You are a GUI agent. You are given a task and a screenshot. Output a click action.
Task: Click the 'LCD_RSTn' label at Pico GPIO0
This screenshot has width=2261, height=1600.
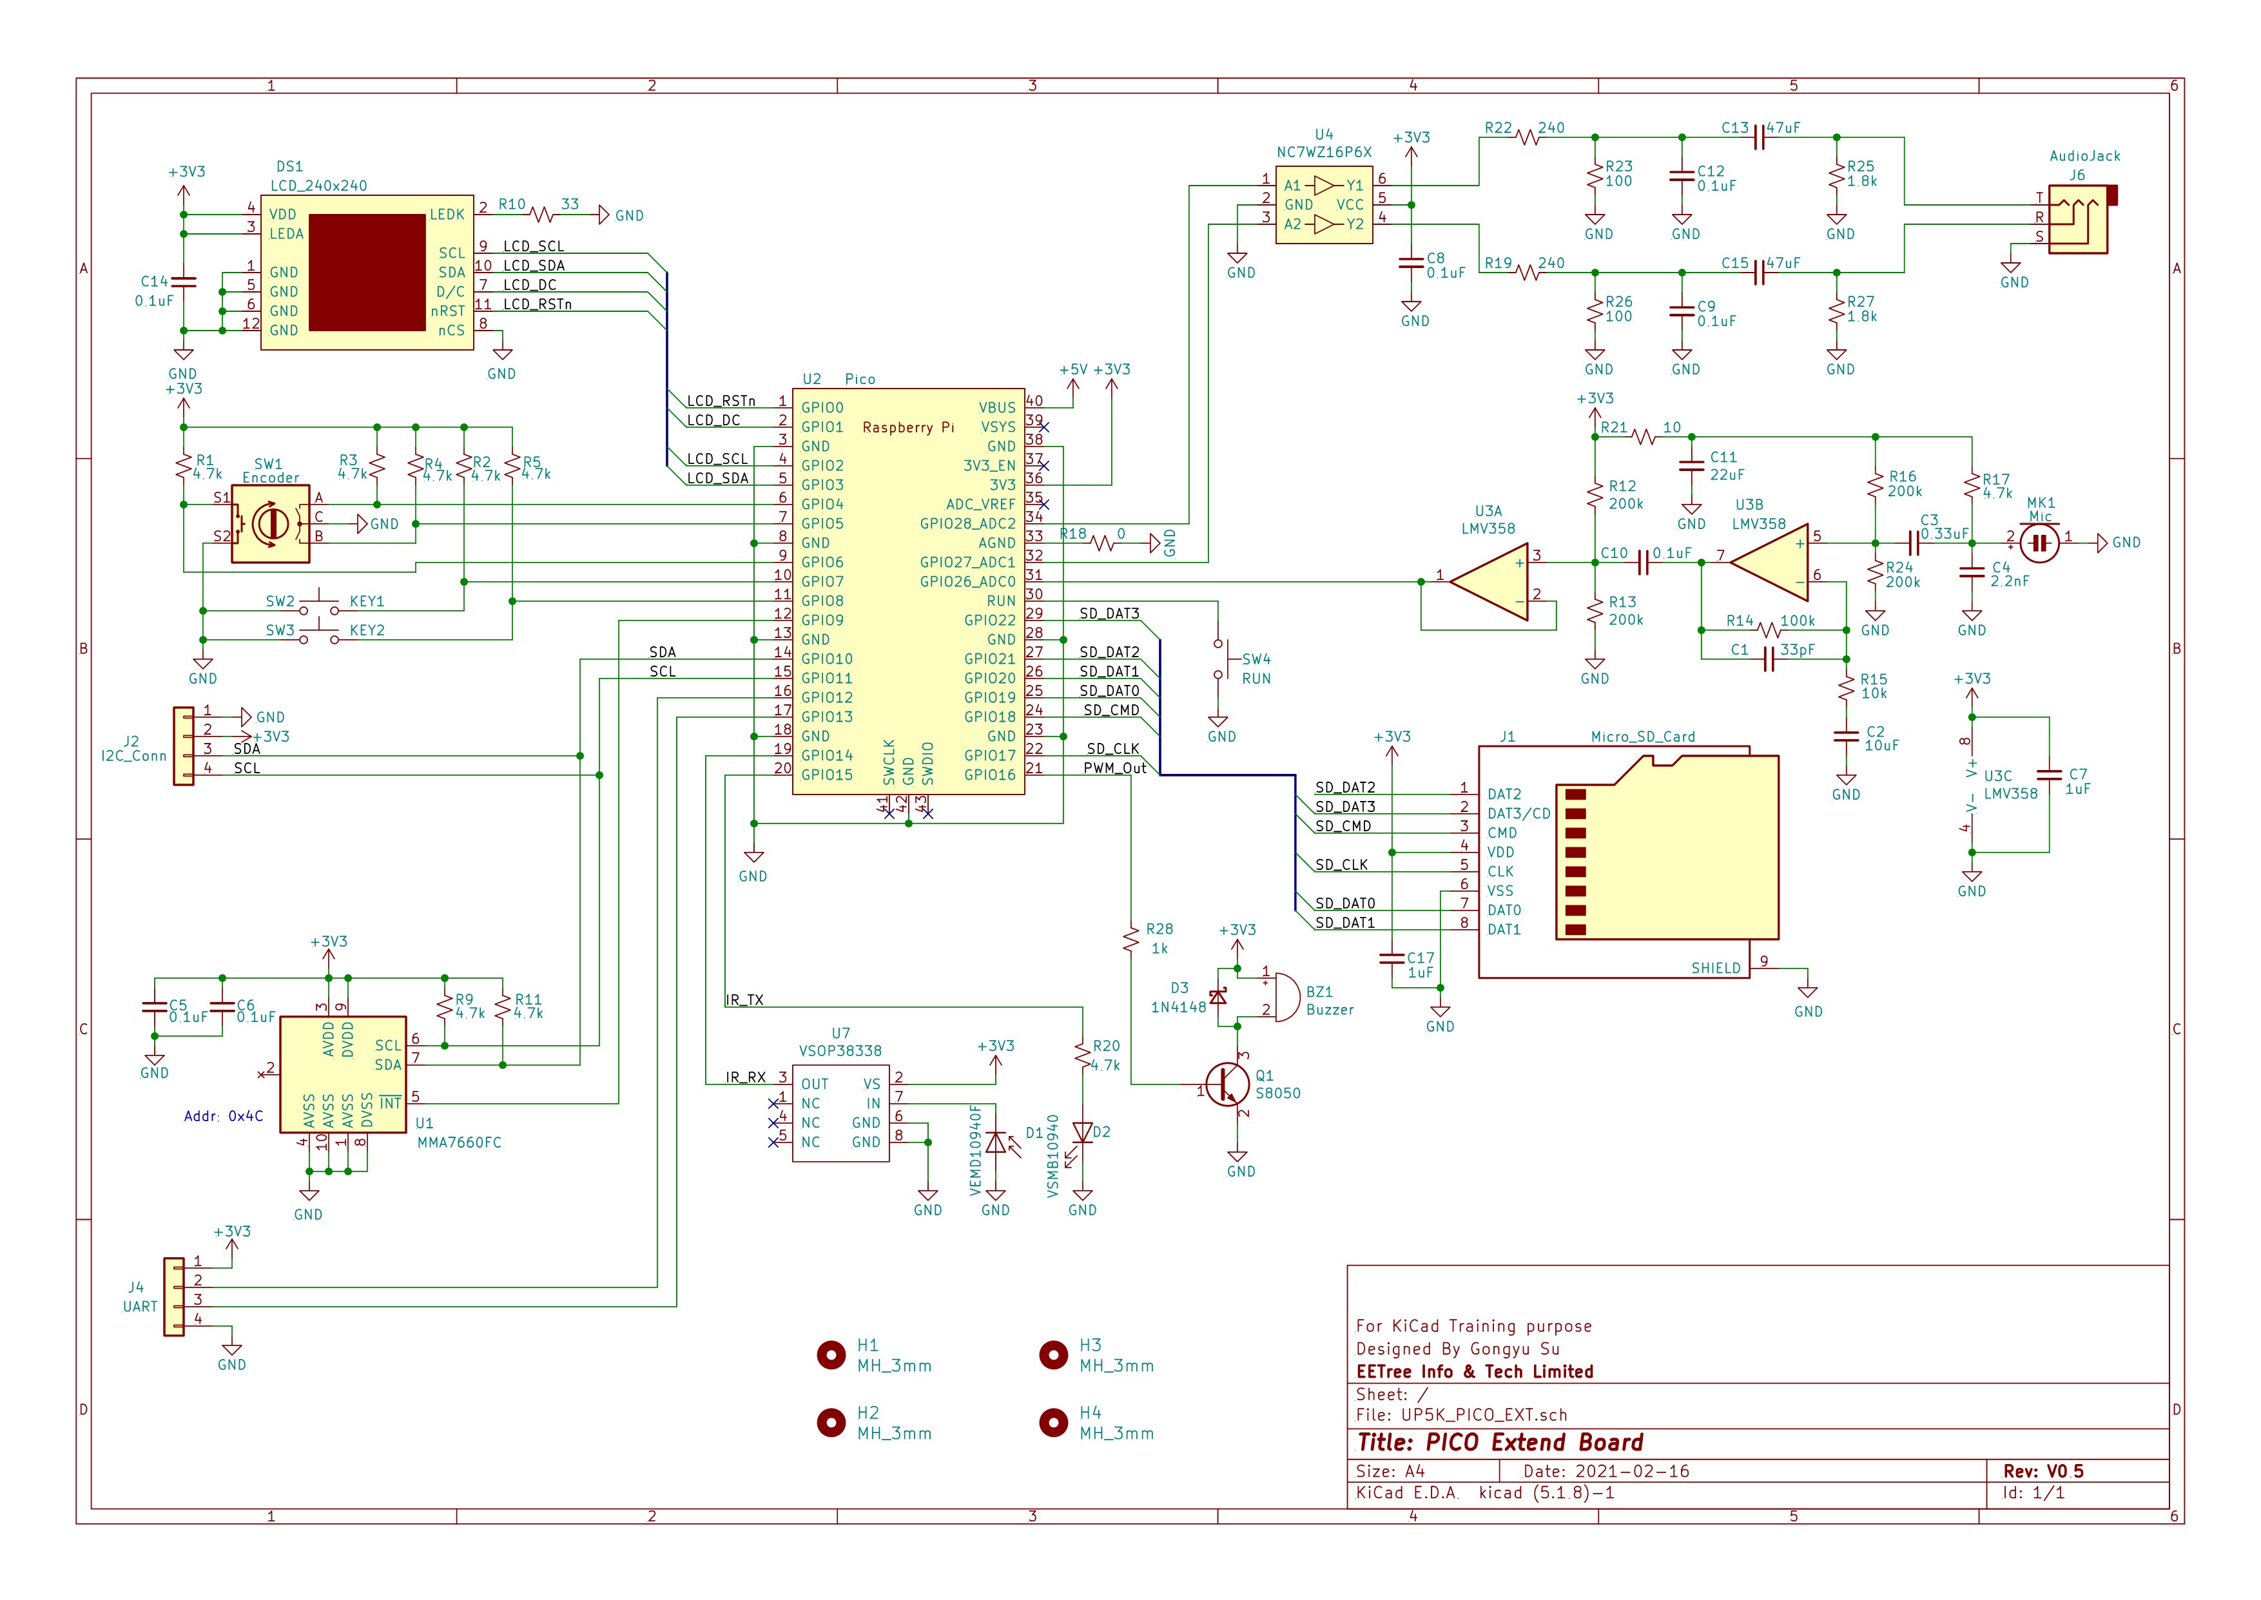click(x=721, y=401)
